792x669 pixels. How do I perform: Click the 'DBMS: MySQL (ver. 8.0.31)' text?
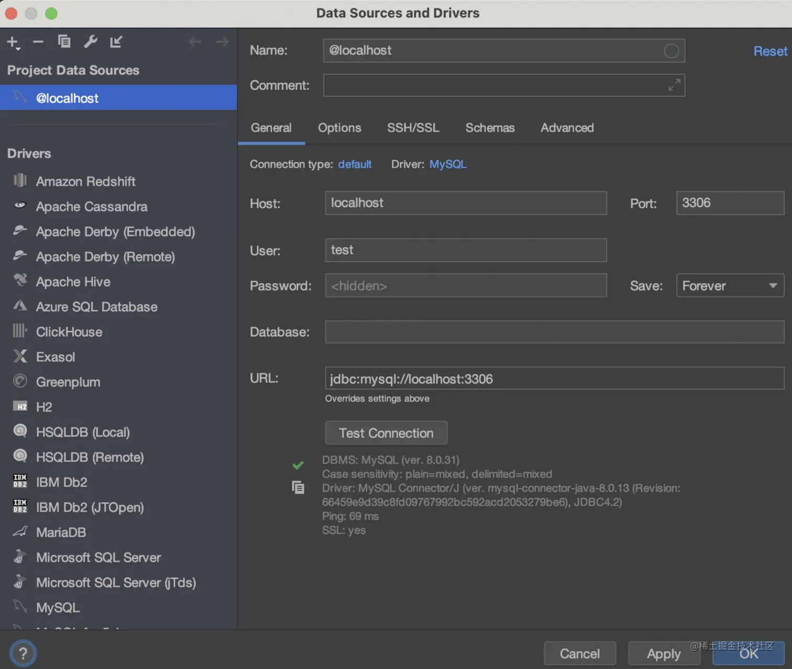coord(391,460)
